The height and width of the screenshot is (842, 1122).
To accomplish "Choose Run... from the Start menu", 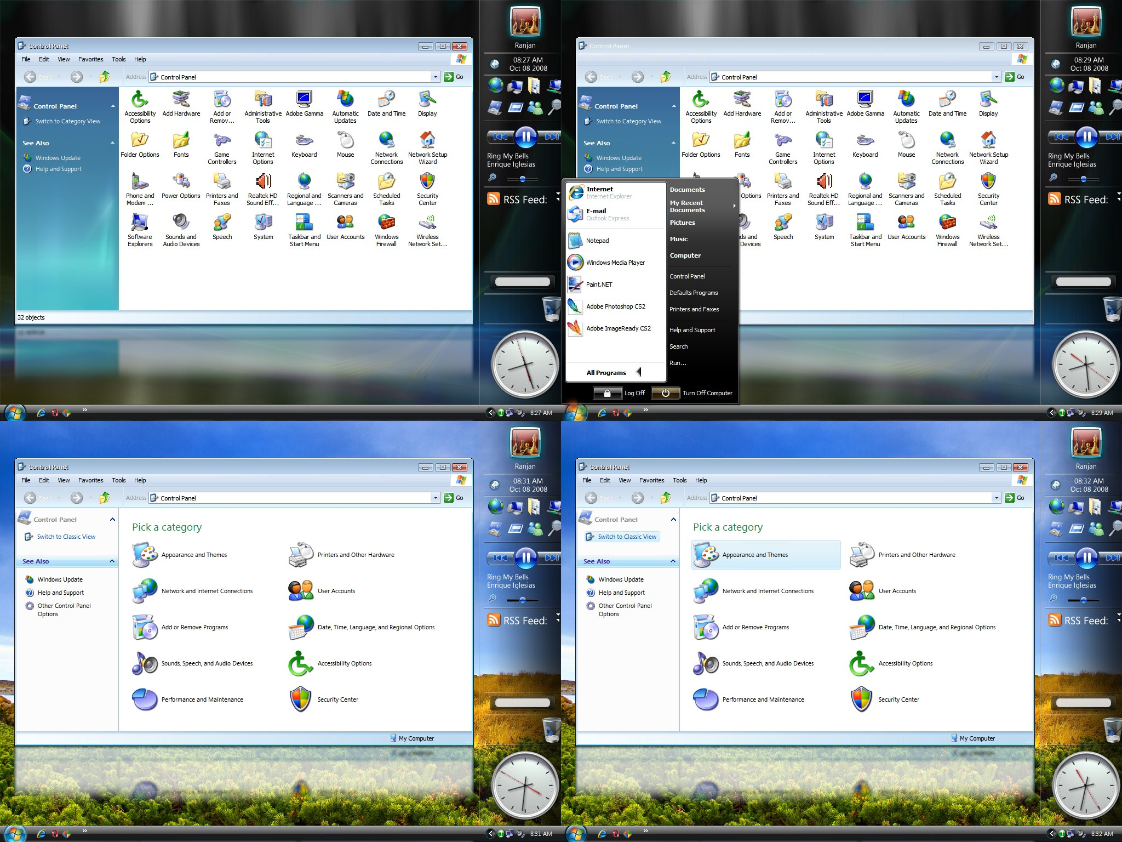I will pos(678,363).
